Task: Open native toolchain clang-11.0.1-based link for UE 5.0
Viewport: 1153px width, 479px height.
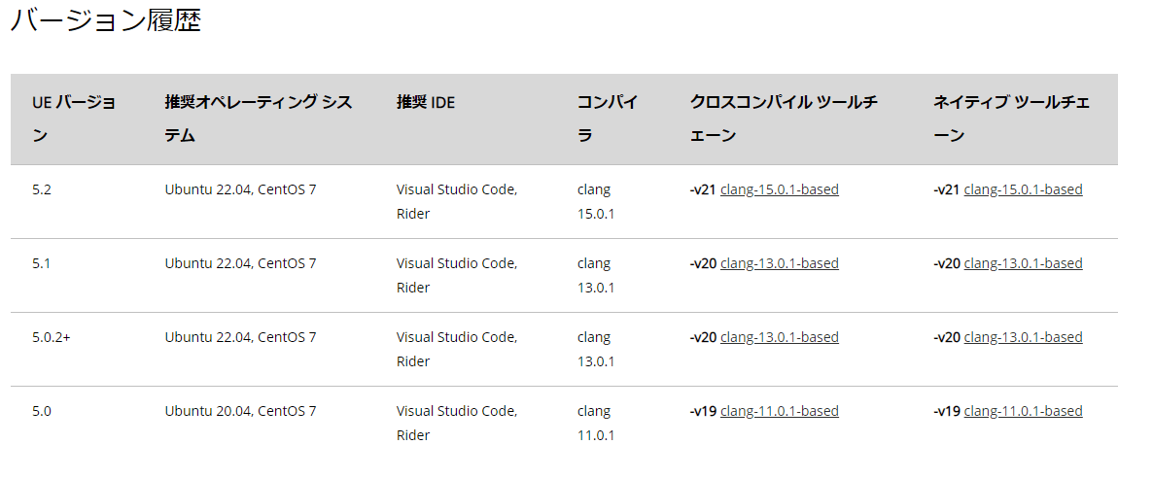Action: (x=1023, y=411)
